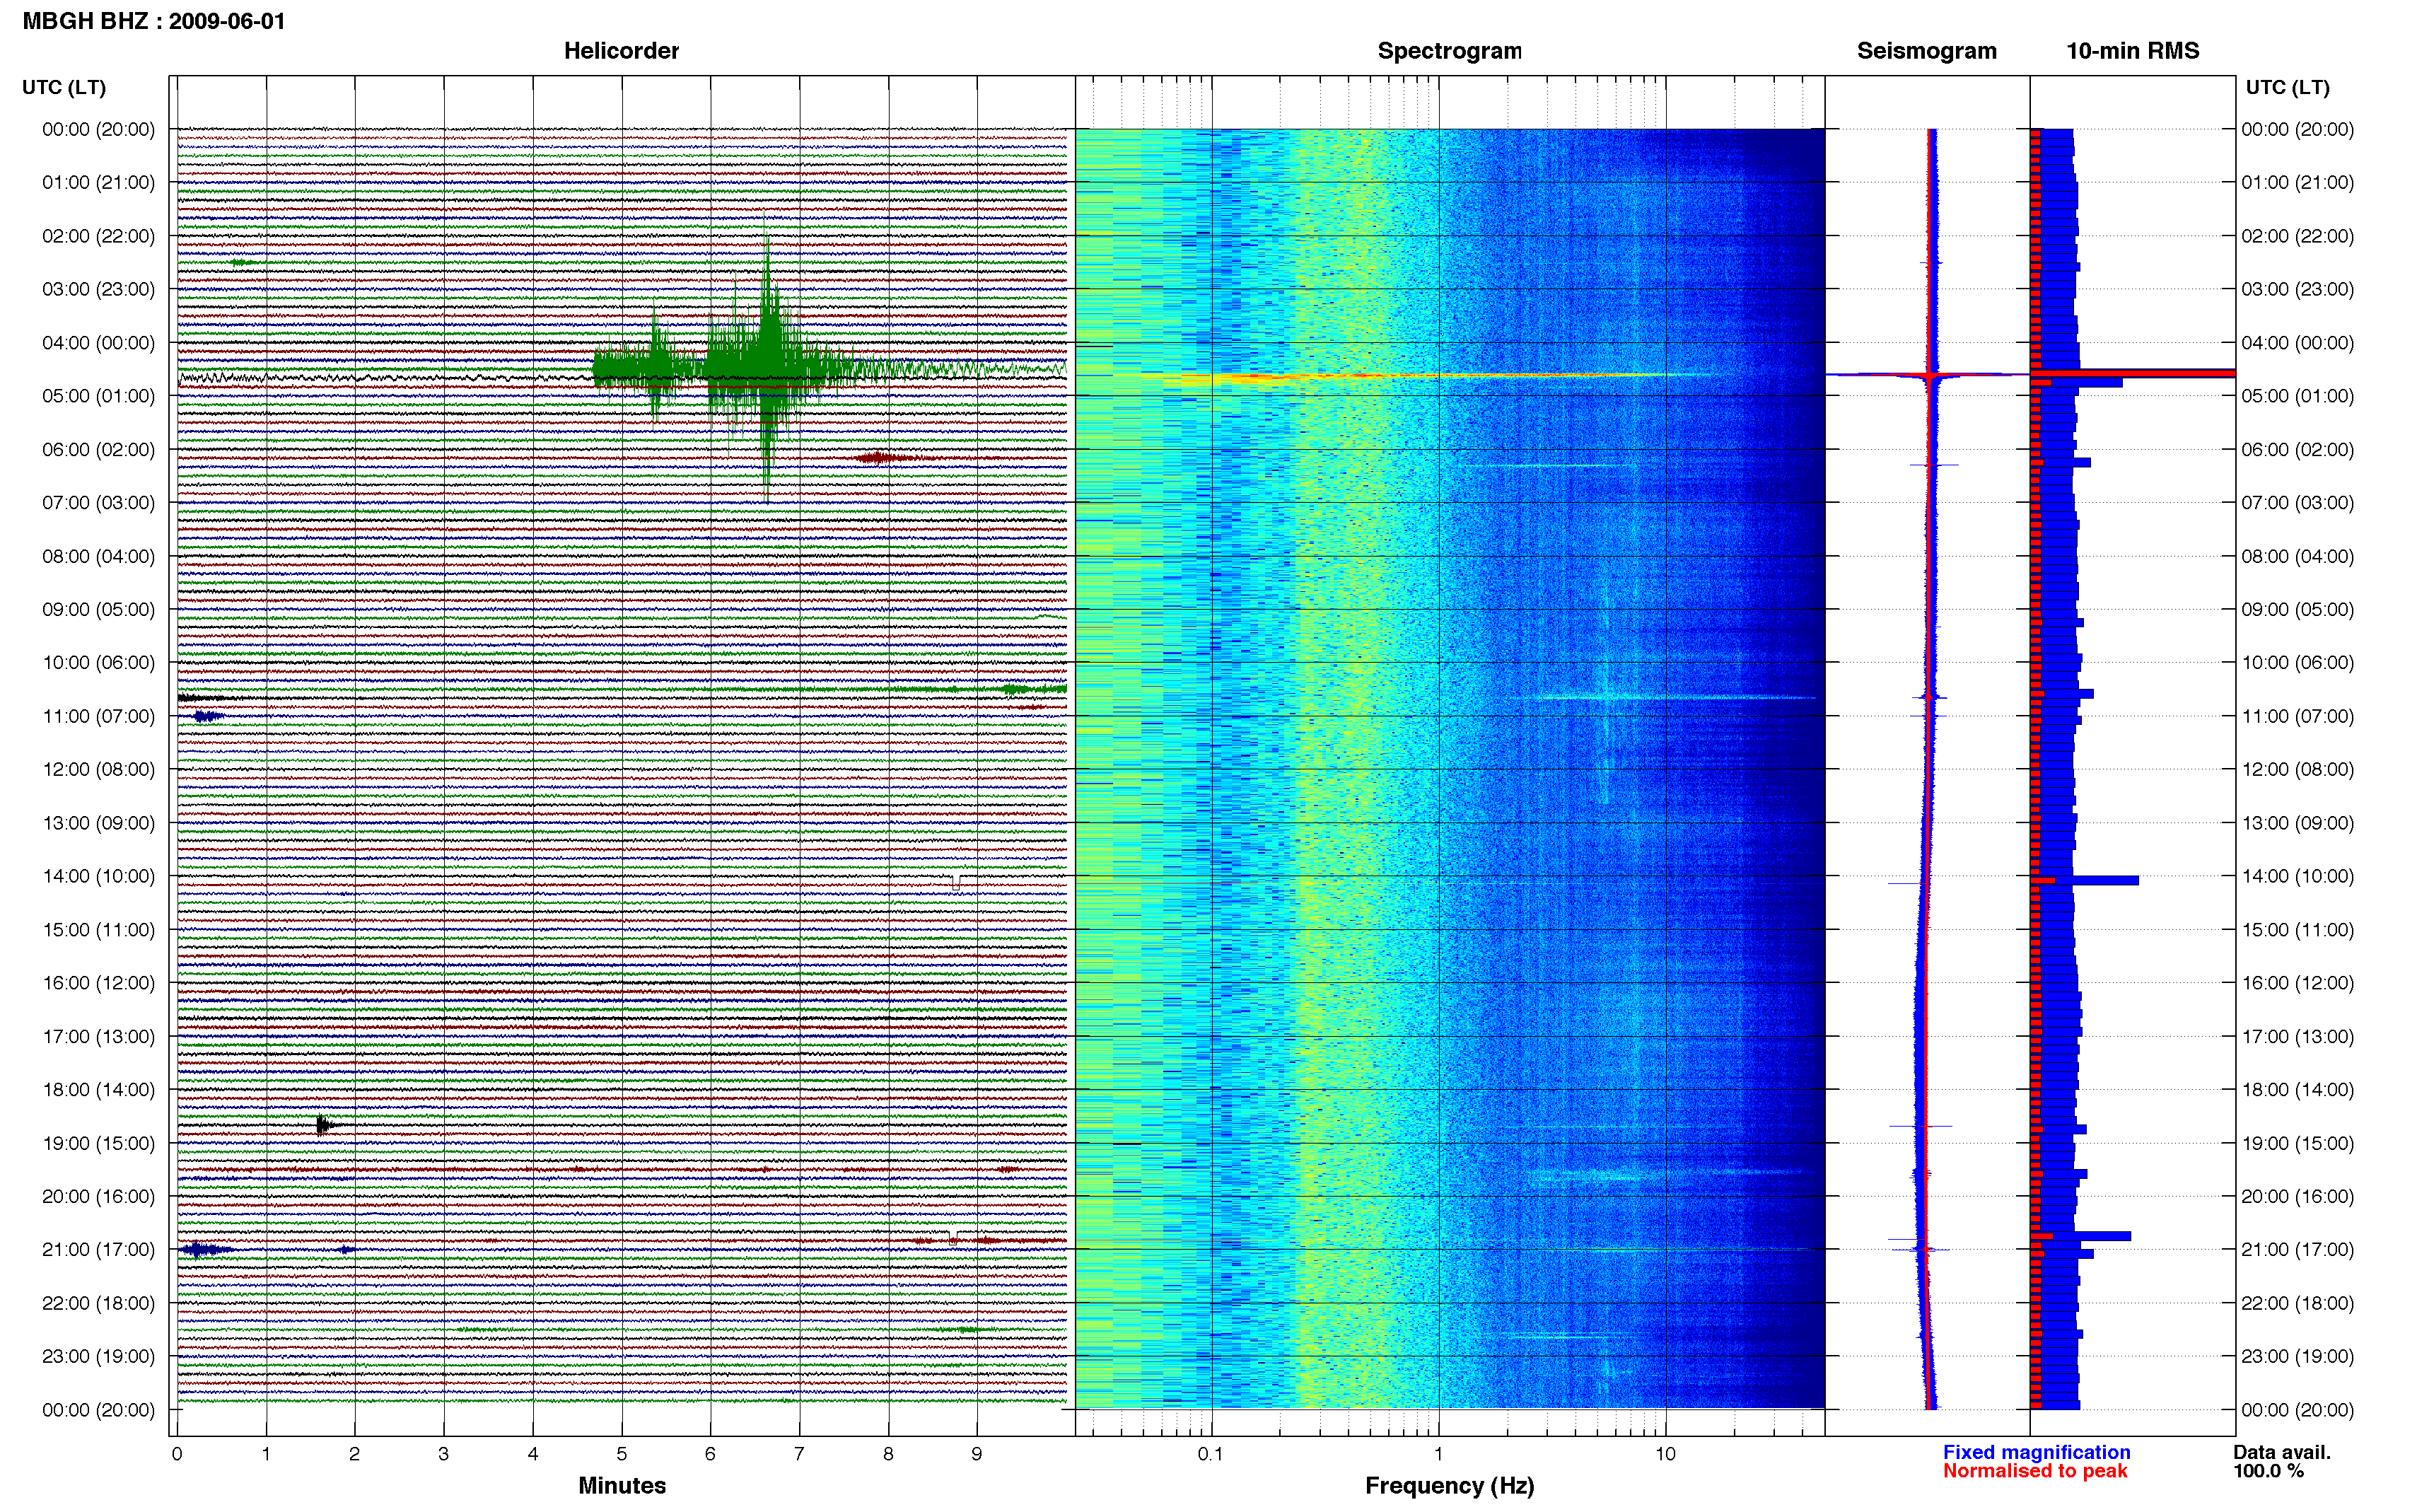Click the left '14:00 (10:00)' time label
2417x1512 pixels.
[98, 876]
